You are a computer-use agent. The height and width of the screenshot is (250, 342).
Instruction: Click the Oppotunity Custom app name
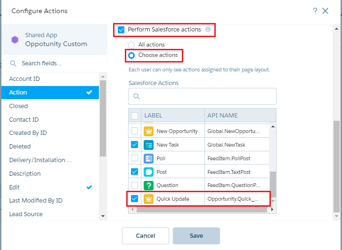coord(56,44)
